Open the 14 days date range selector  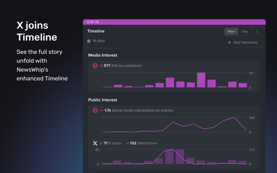coord(96,40)
